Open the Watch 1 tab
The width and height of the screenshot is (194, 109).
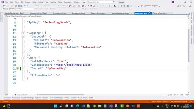tap(92, 98)
